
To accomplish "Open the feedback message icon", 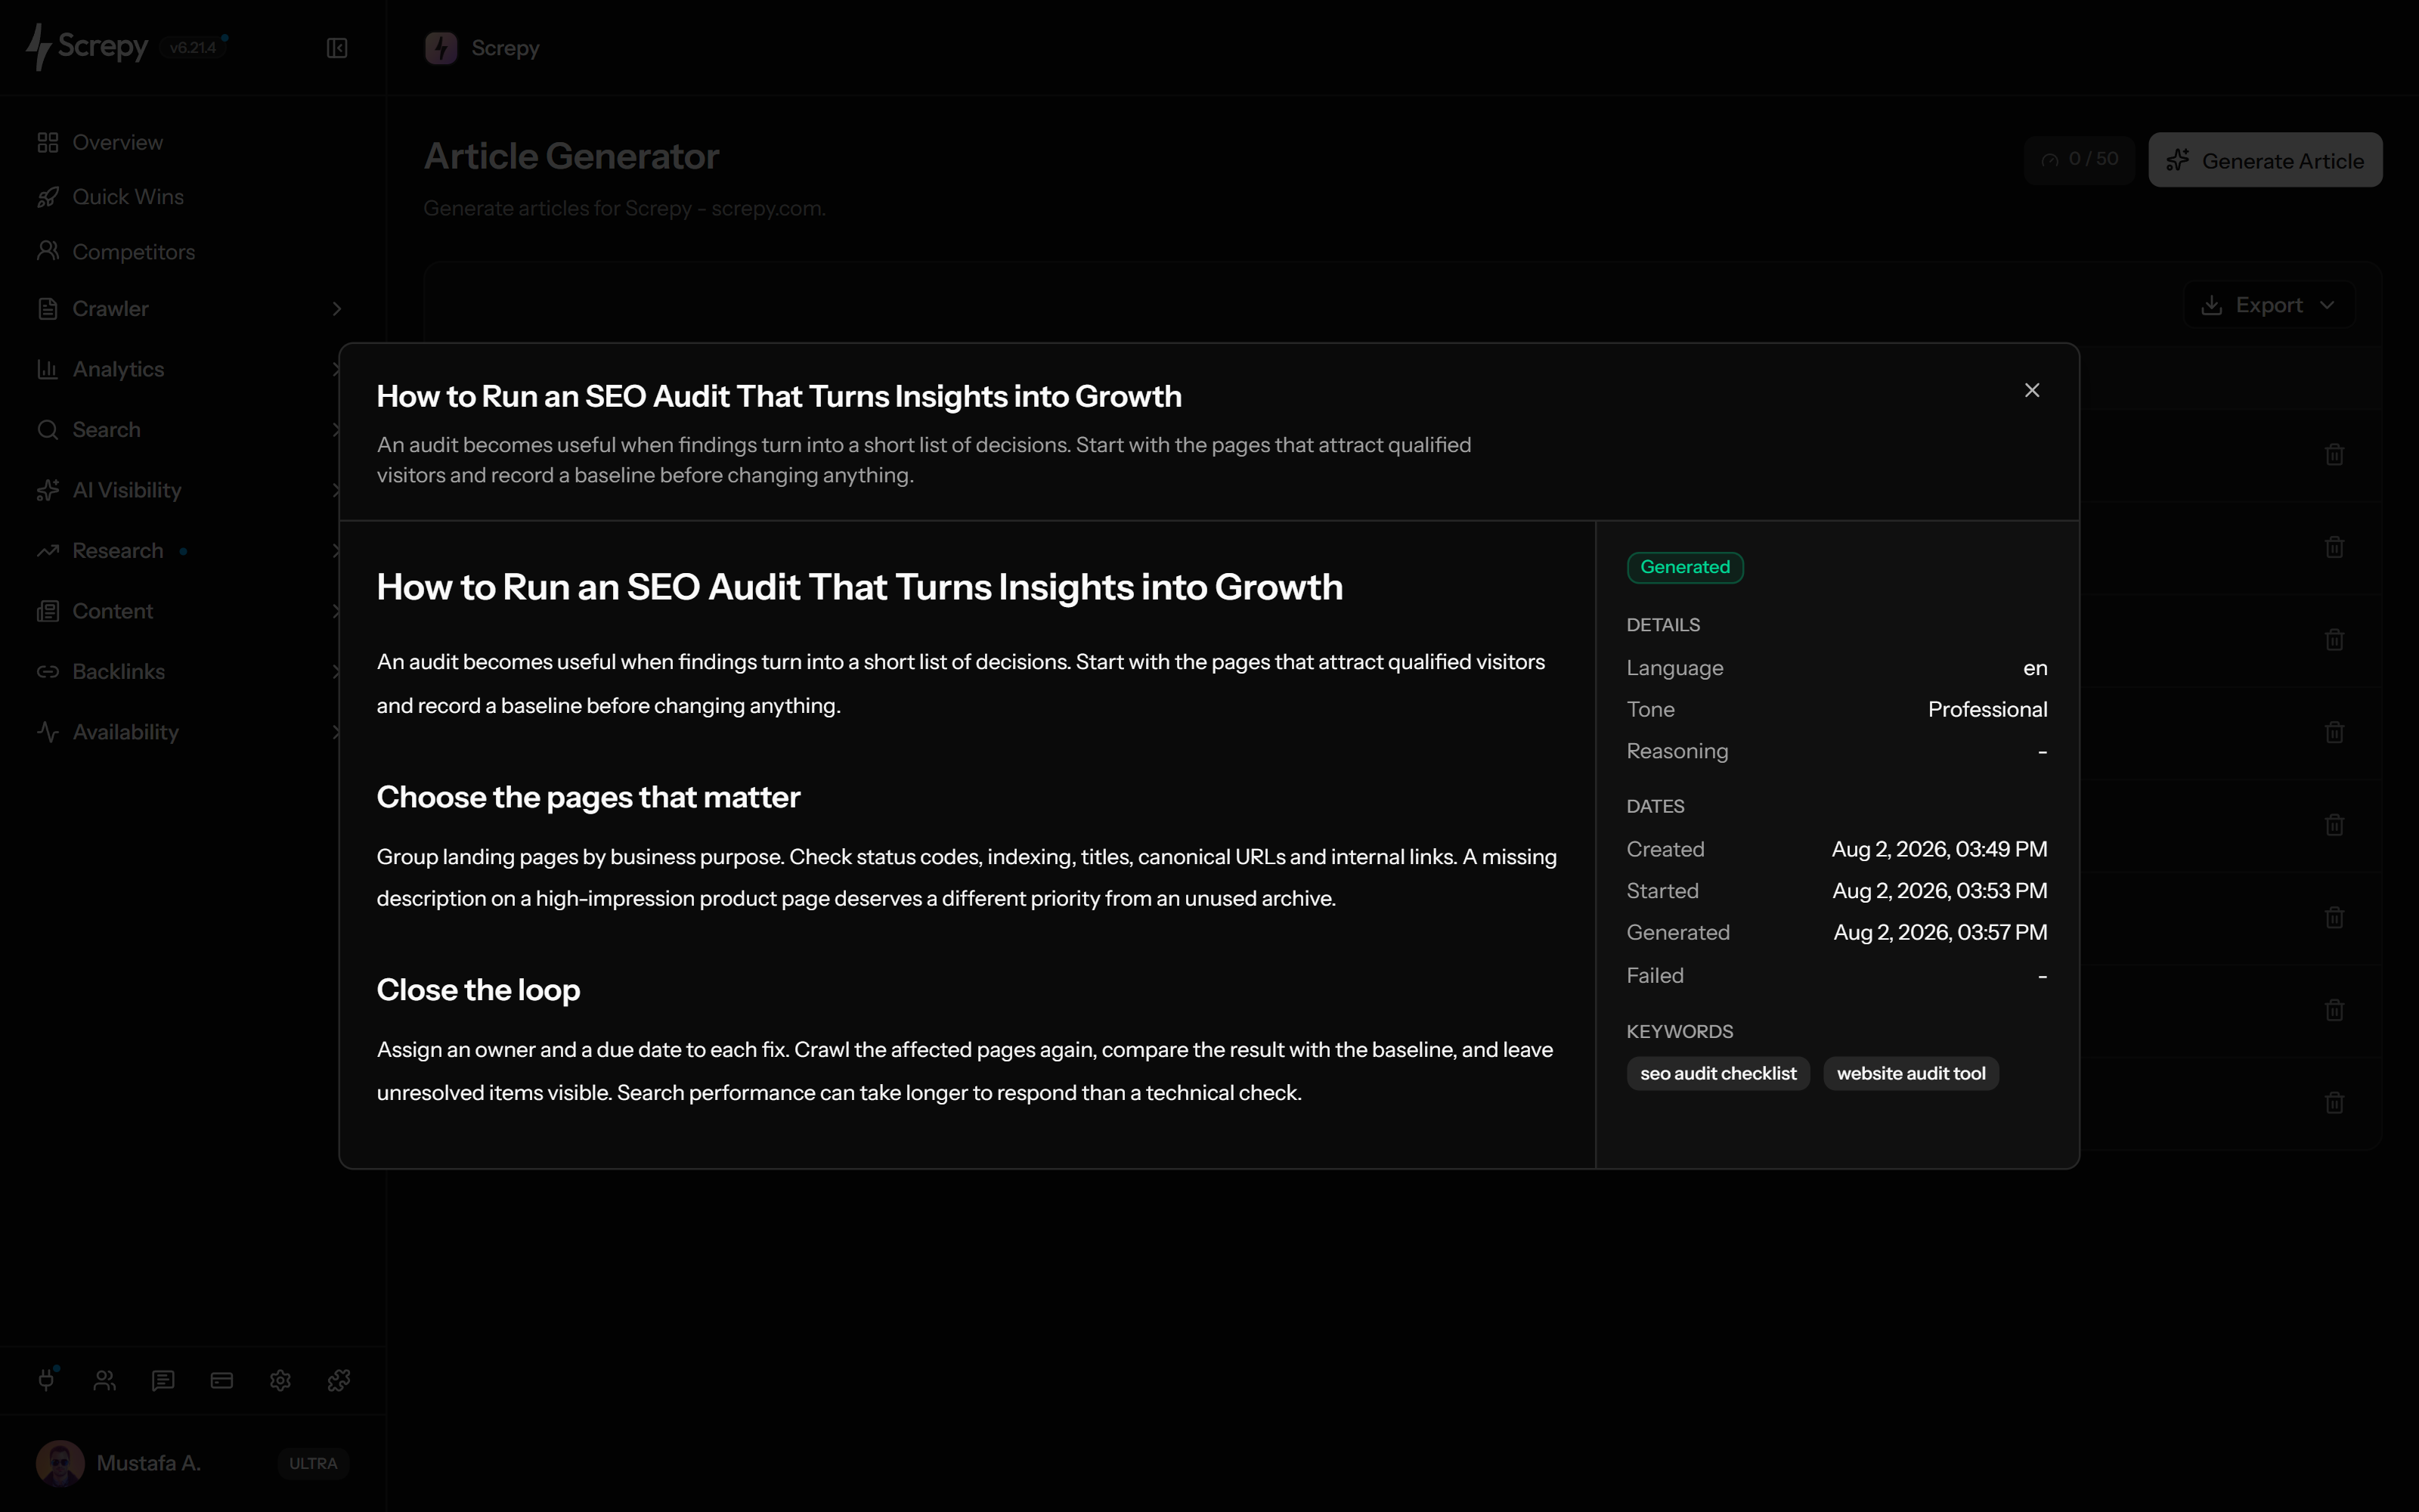I will tap(163, 1380).
